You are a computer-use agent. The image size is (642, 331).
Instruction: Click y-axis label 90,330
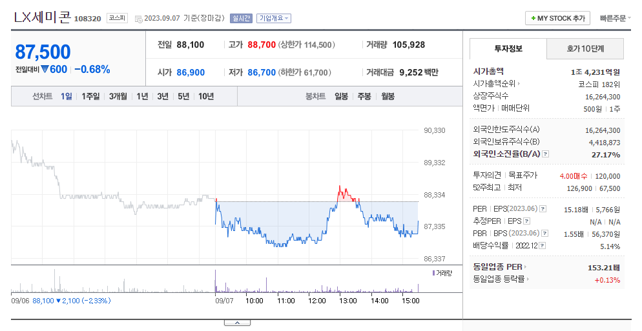[x=435, y=130]
